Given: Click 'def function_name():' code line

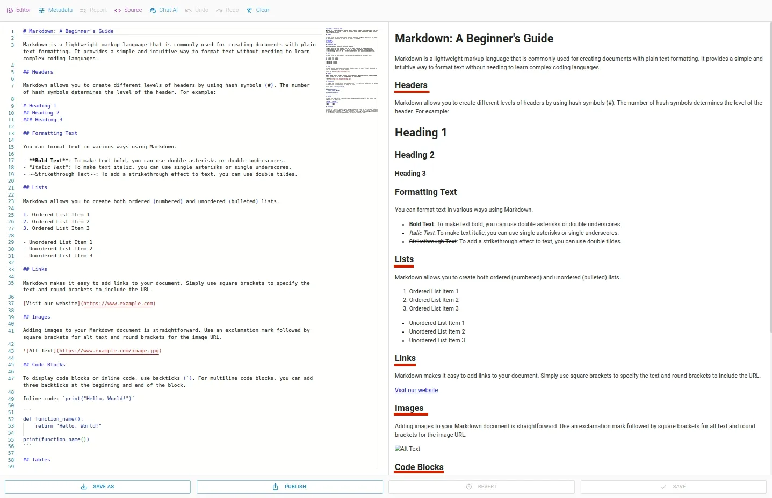Looking at the screenshot, I should click(53, 419).
